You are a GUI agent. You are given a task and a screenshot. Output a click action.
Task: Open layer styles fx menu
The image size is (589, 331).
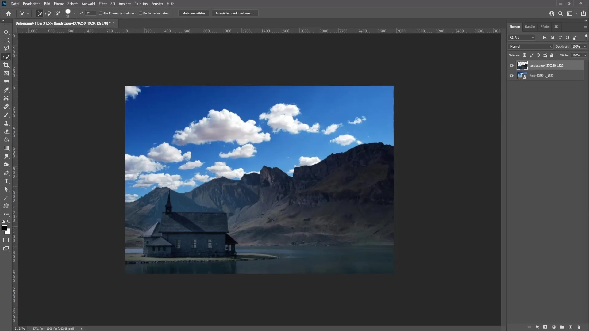(x=537, y=327)
